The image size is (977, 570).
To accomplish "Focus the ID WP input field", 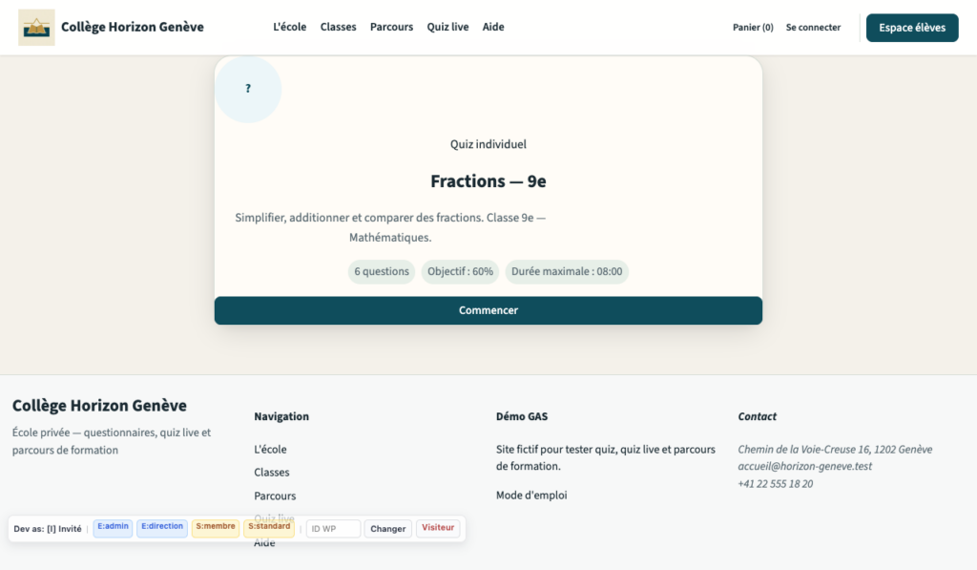I will (333, 528).
